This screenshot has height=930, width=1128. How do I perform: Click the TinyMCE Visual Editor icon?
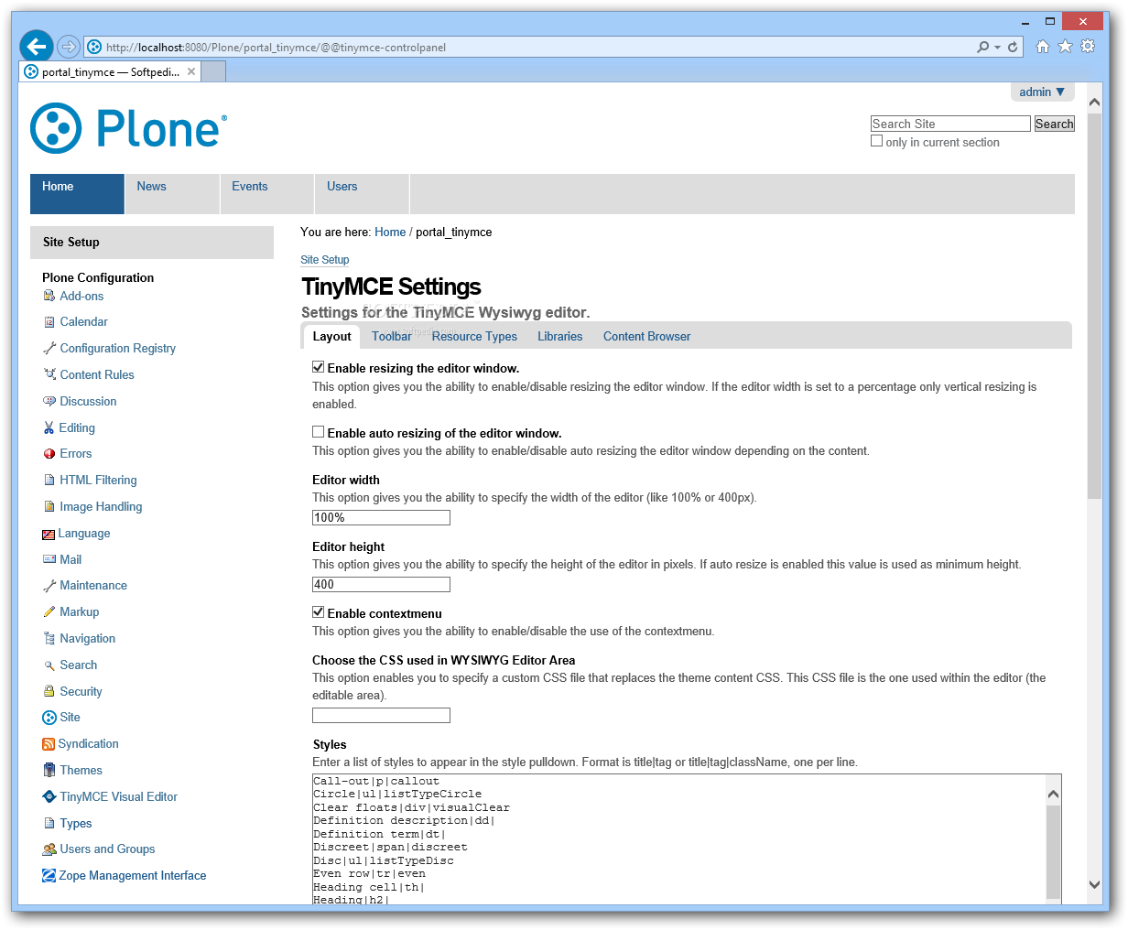click(x=49, y=796)
